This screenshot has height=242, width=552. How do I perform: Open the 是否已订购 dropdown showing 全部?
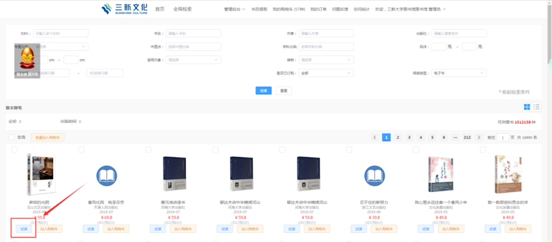tap(326, 73)
